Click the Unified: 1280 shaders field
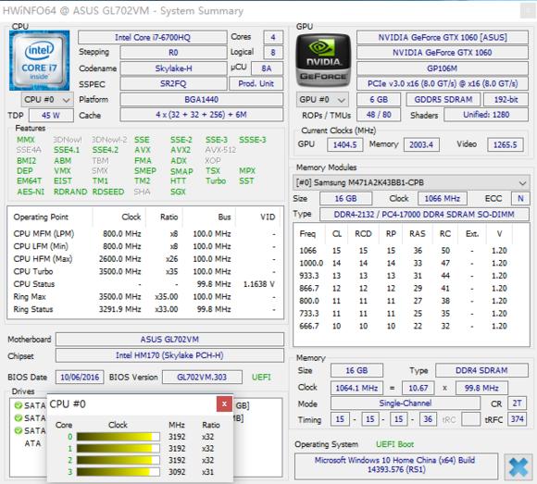This screenshot has height=484, width=537. pos(486,115)
